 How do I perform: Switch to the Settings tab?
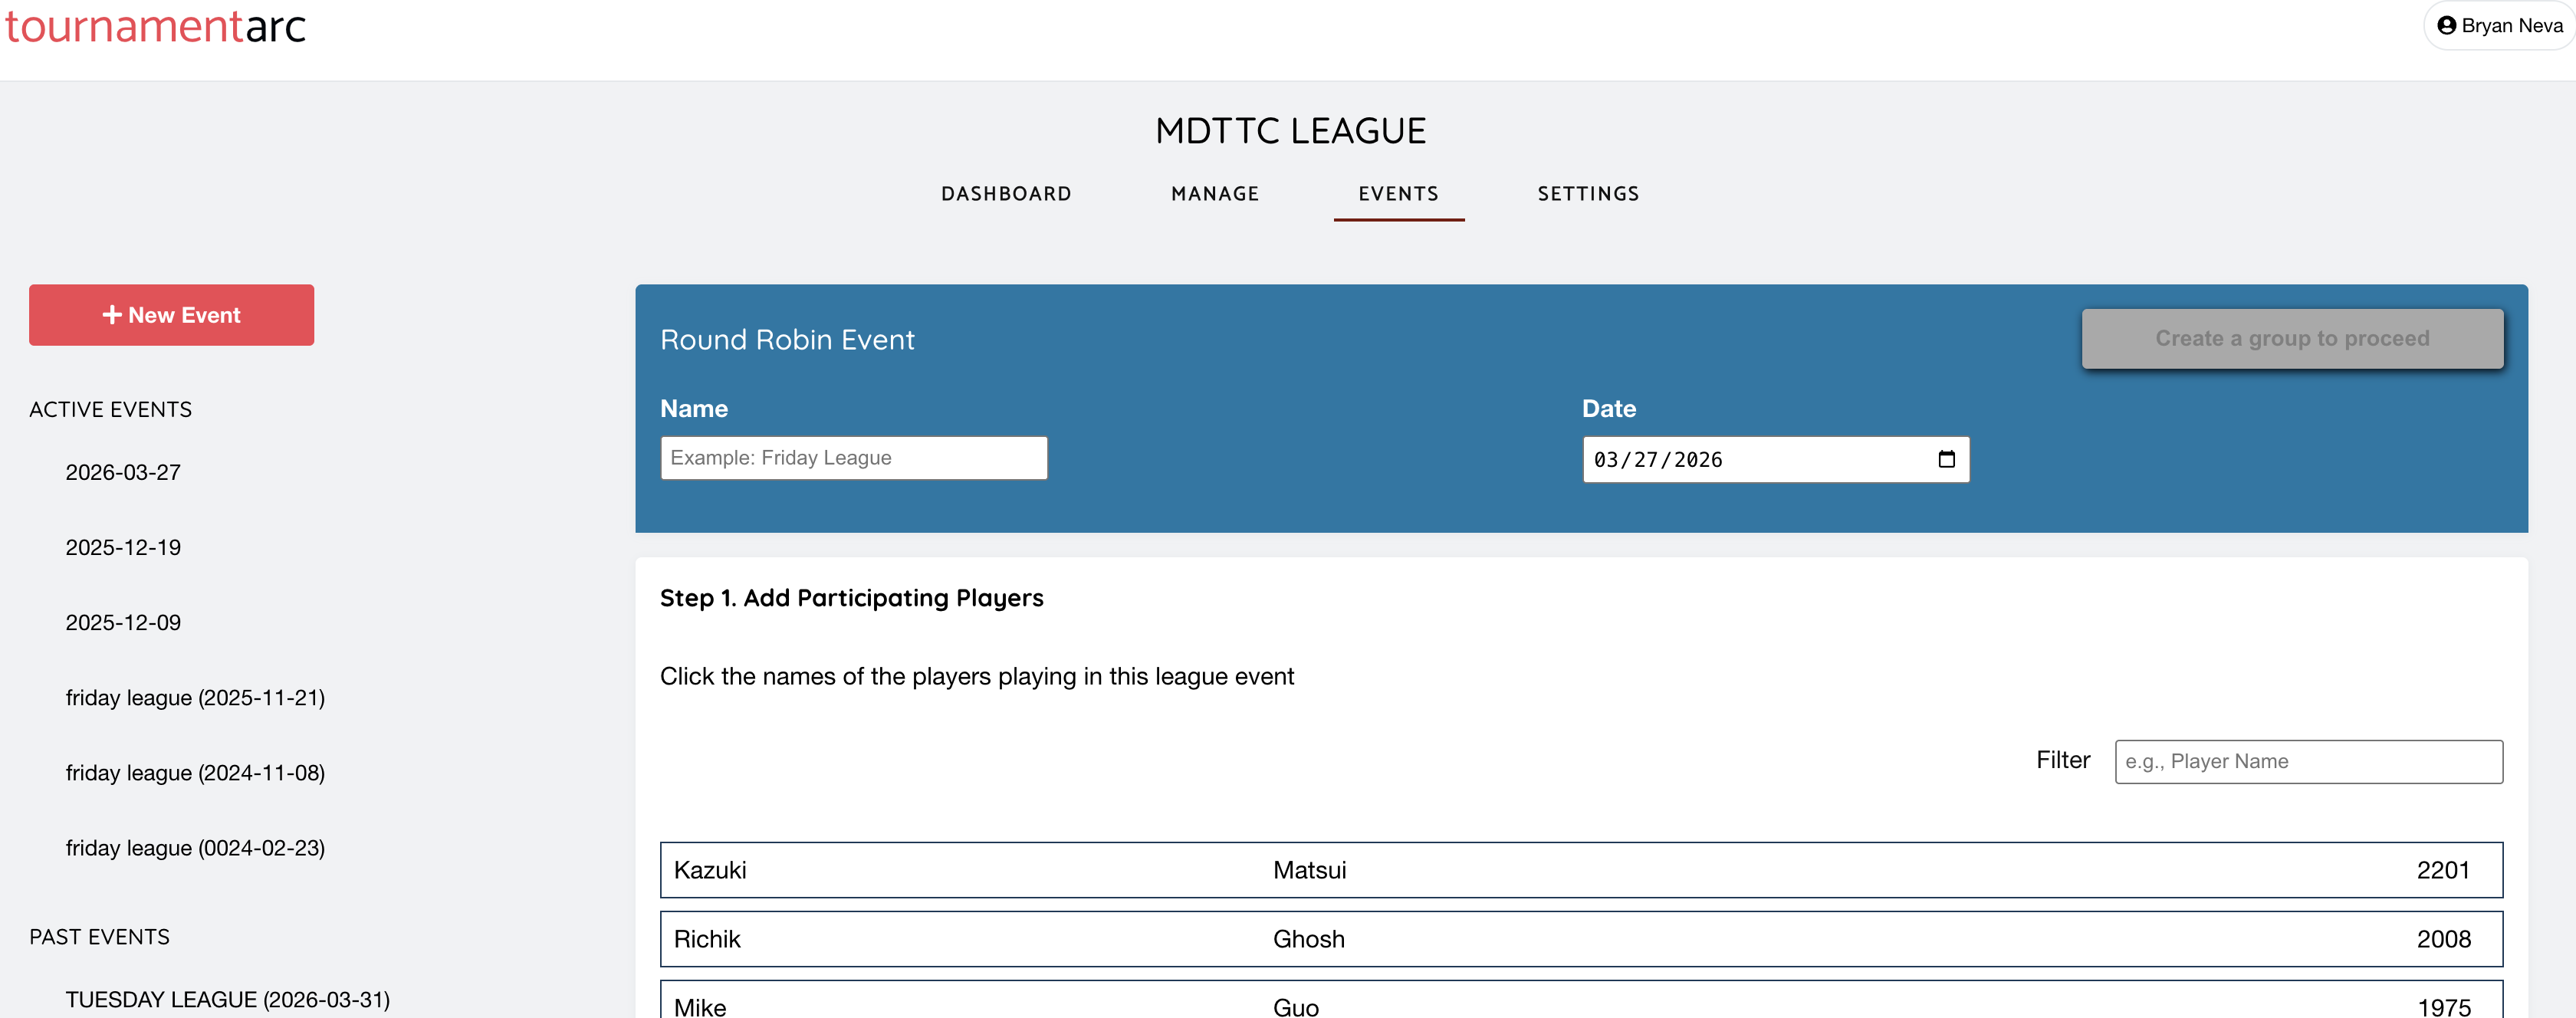coord(1588,194)
